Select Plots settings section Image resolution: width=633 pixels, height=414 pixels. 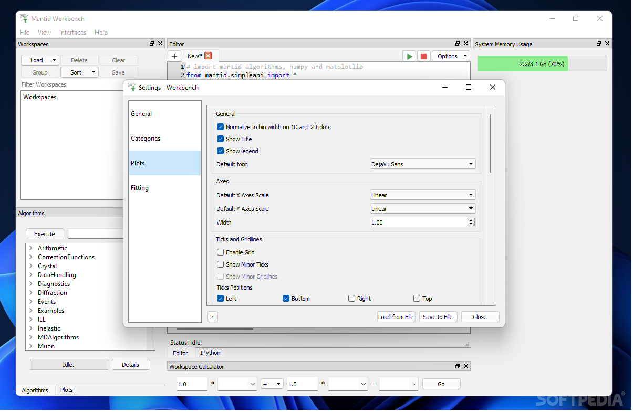pyautogui.click(x=165, y=163)
